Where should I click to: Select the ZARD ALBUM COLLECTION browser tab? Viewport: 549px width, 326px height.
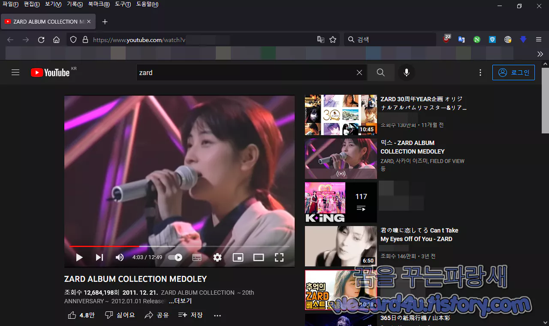[x=48, y=21]
